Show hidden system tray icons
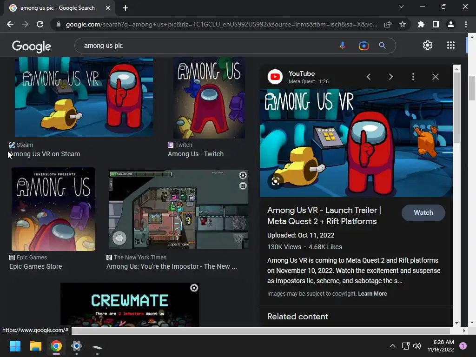This screenshot has height=357, width=476. [392, 346]
